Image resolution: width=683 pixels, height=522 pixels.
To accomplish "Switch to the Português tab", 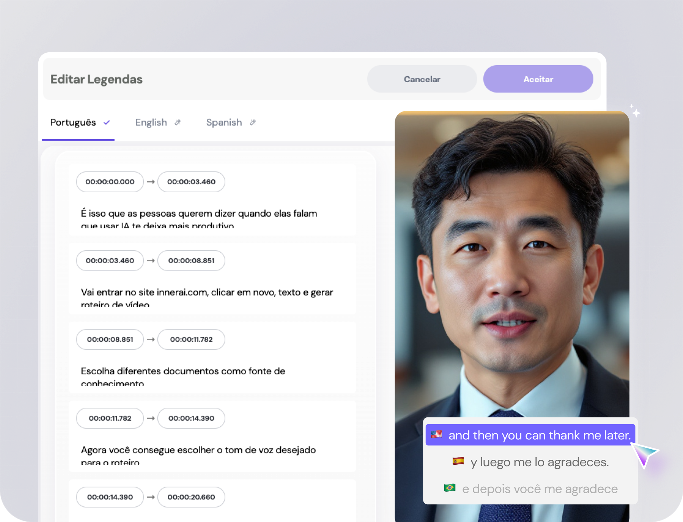I will pos(78,123).
